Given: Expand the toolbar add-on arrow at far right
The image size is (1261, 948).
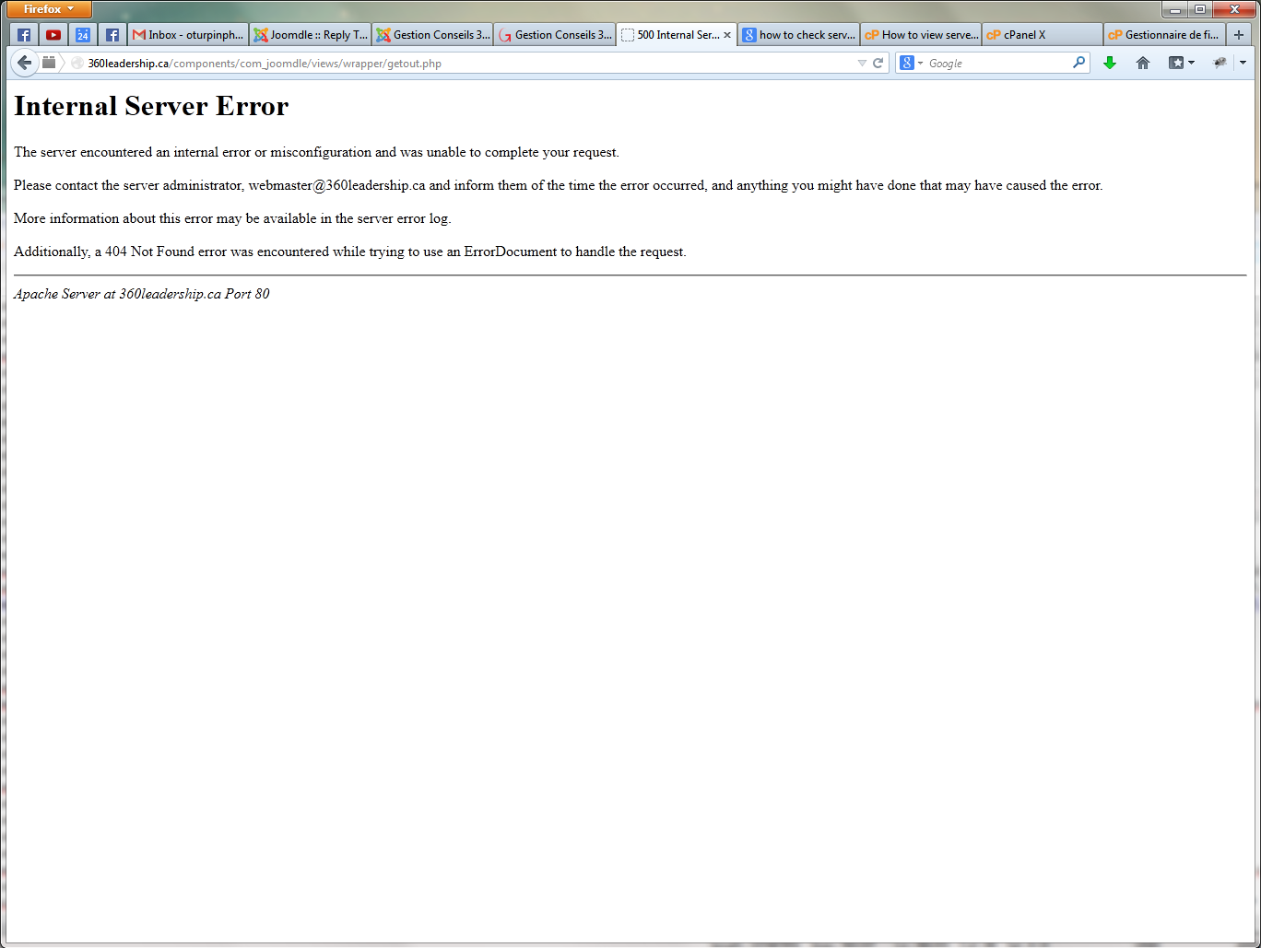Looking at the screenshot, I should tap(1243, 63).
